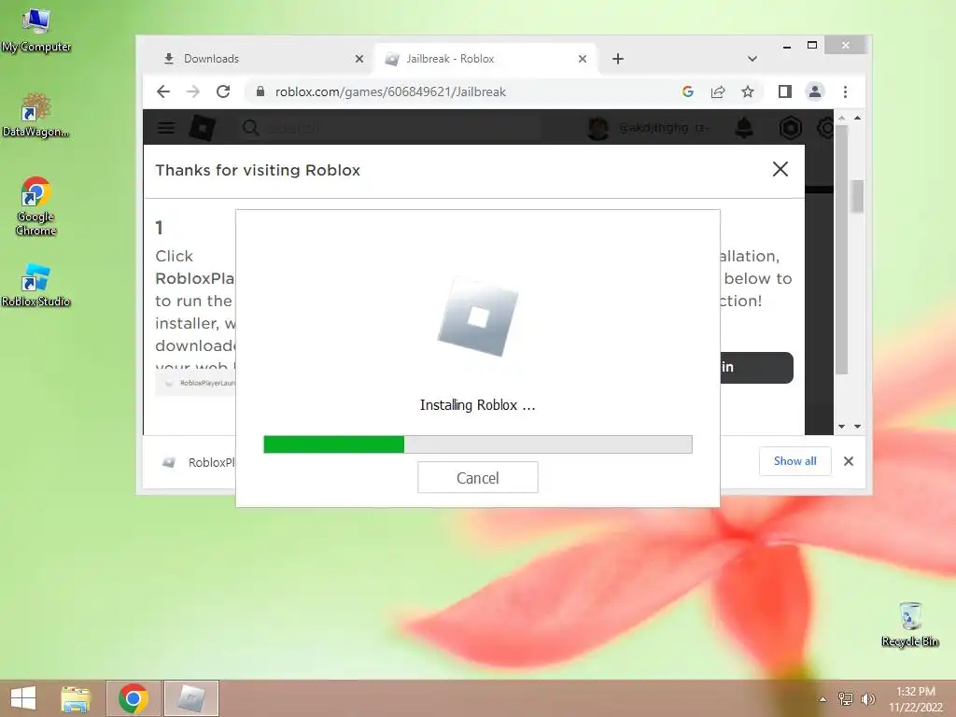Bookmark this page with star
This screenshot has width=956, height=717.
pyautogui.click(x=748, y=91)
